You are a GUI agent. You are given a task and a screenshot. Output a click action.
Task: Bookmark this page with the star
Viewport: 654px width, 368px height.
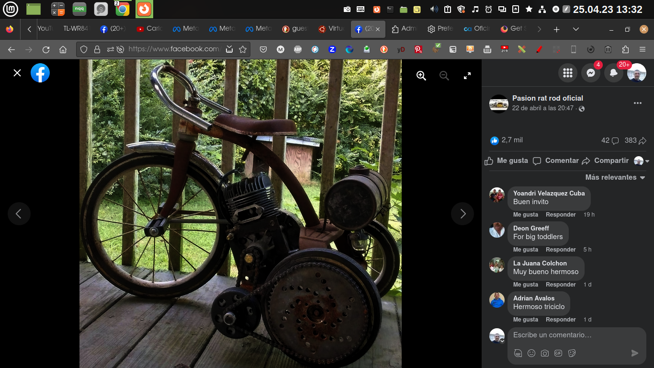pos(243,49)
